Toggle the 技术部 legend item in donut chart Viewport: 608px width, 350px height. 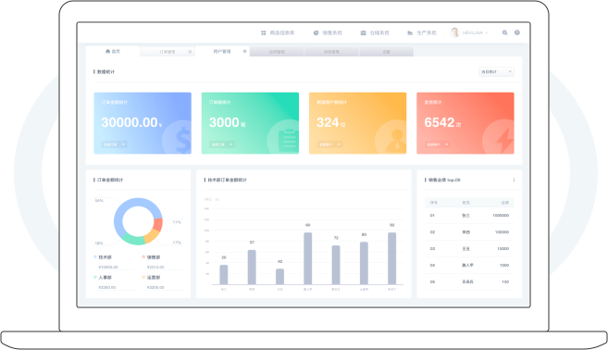(x=103, y=257)
